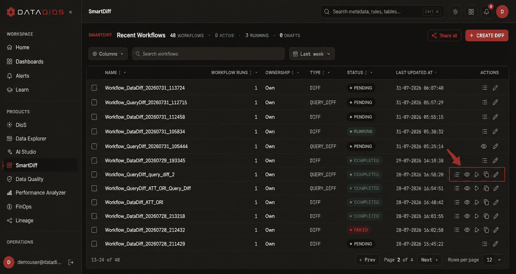516x274 pixels.
Task: Focus the global Search metadata, rules, tables field
Action: 382,12
